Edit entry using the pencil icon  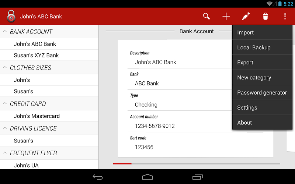pyautogui.click(x=246, y=16)
